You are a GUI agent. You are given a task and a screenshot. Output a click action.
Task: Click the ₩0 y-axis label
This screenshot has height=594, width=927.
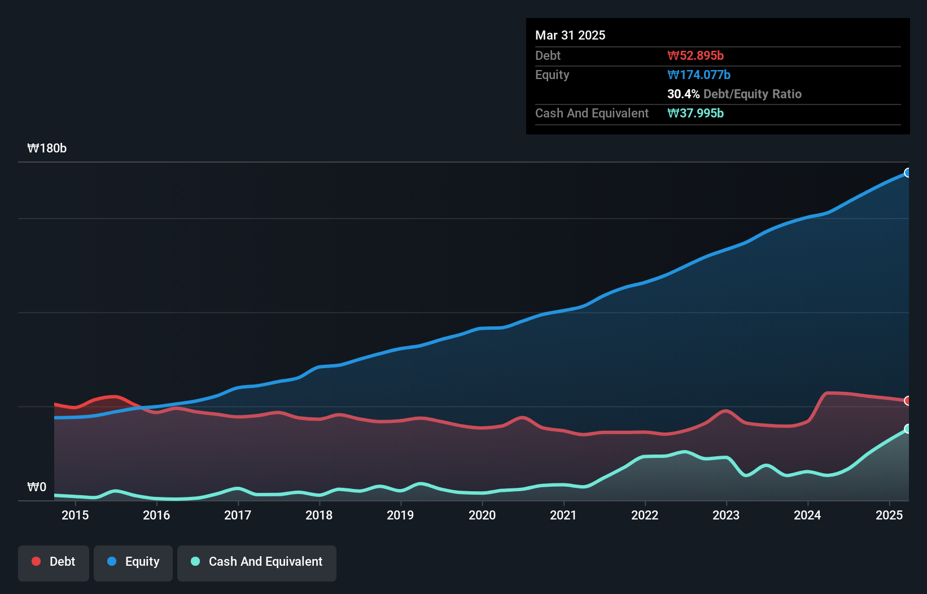tap(37, 487)
